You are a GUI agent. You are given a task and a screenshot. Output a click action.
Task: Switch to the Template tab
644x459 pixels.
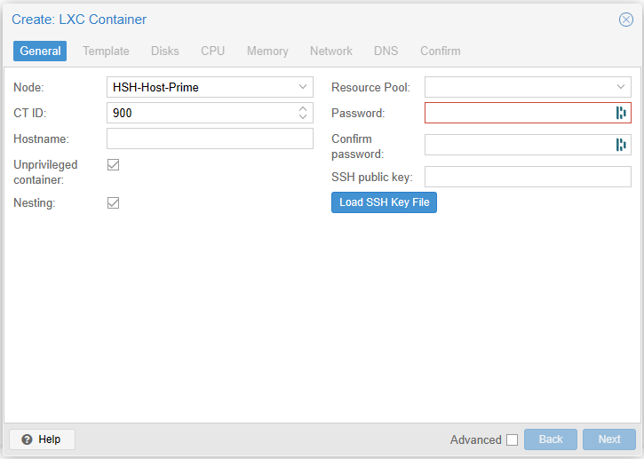106,51
